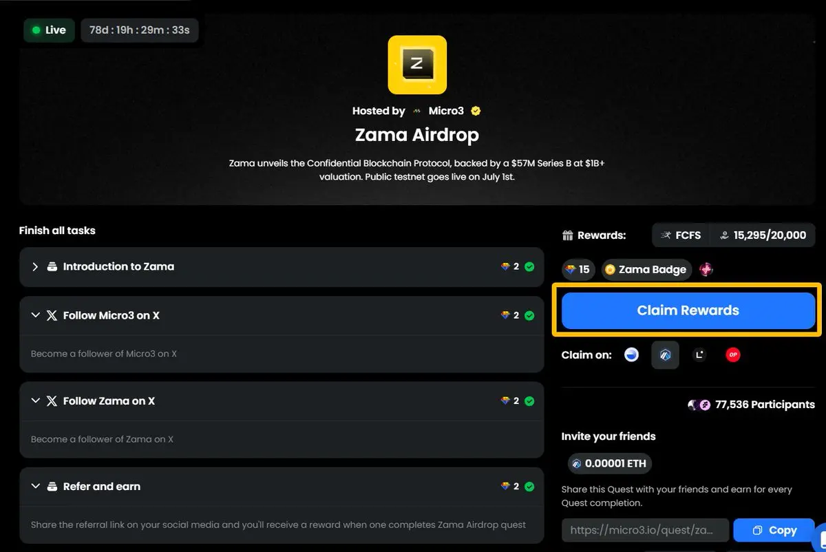Click the small Micro3 host logo
Image resolution: width=826 pixels, height=552 pixels.
tap(417, 111)
